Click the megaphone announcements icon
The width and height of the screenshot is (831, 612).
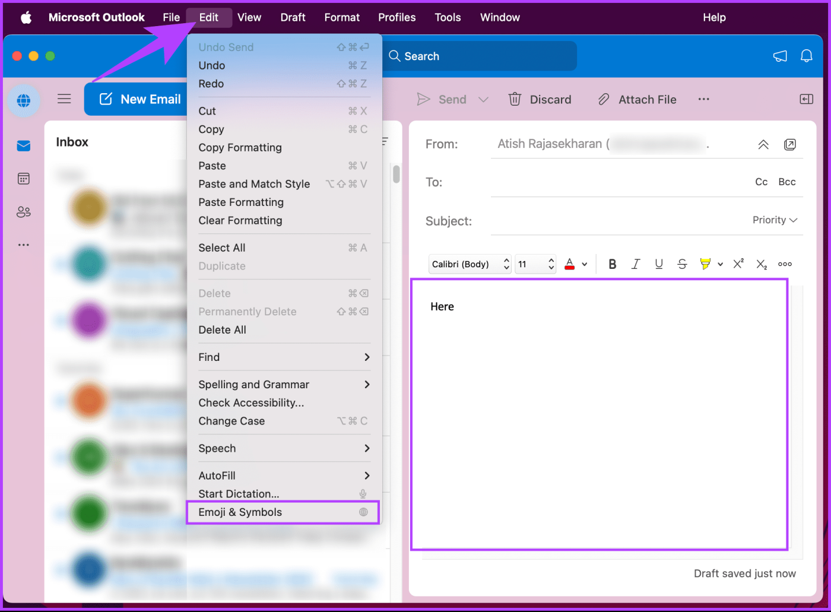click(780, 56)
